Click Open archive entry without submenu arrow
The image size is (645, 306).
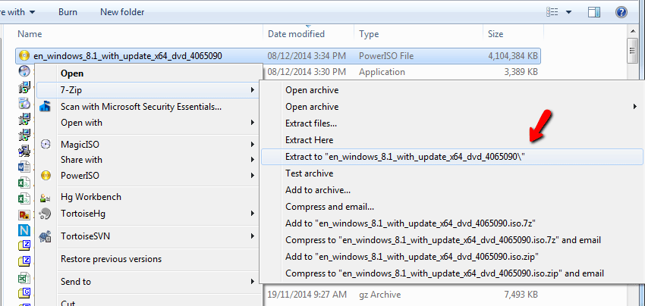pos(451,90)
